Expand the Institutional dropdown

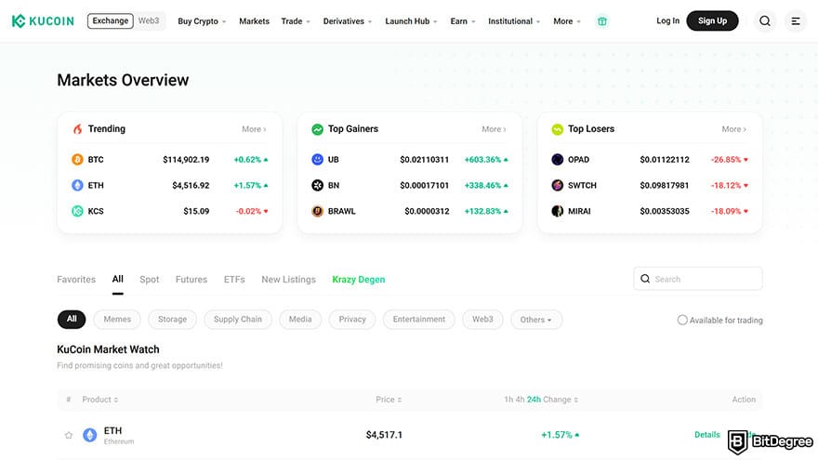514,21
